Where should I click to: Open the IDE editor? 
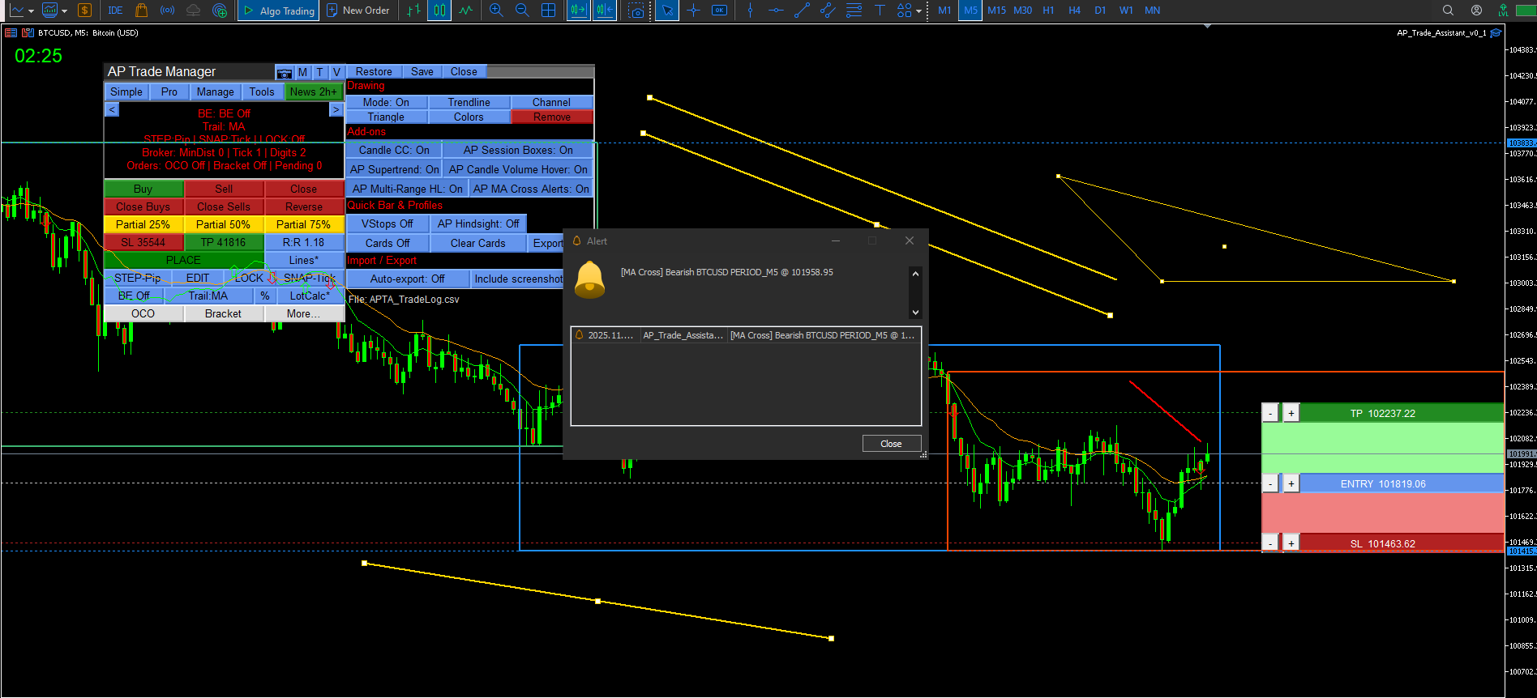[115, 11]
